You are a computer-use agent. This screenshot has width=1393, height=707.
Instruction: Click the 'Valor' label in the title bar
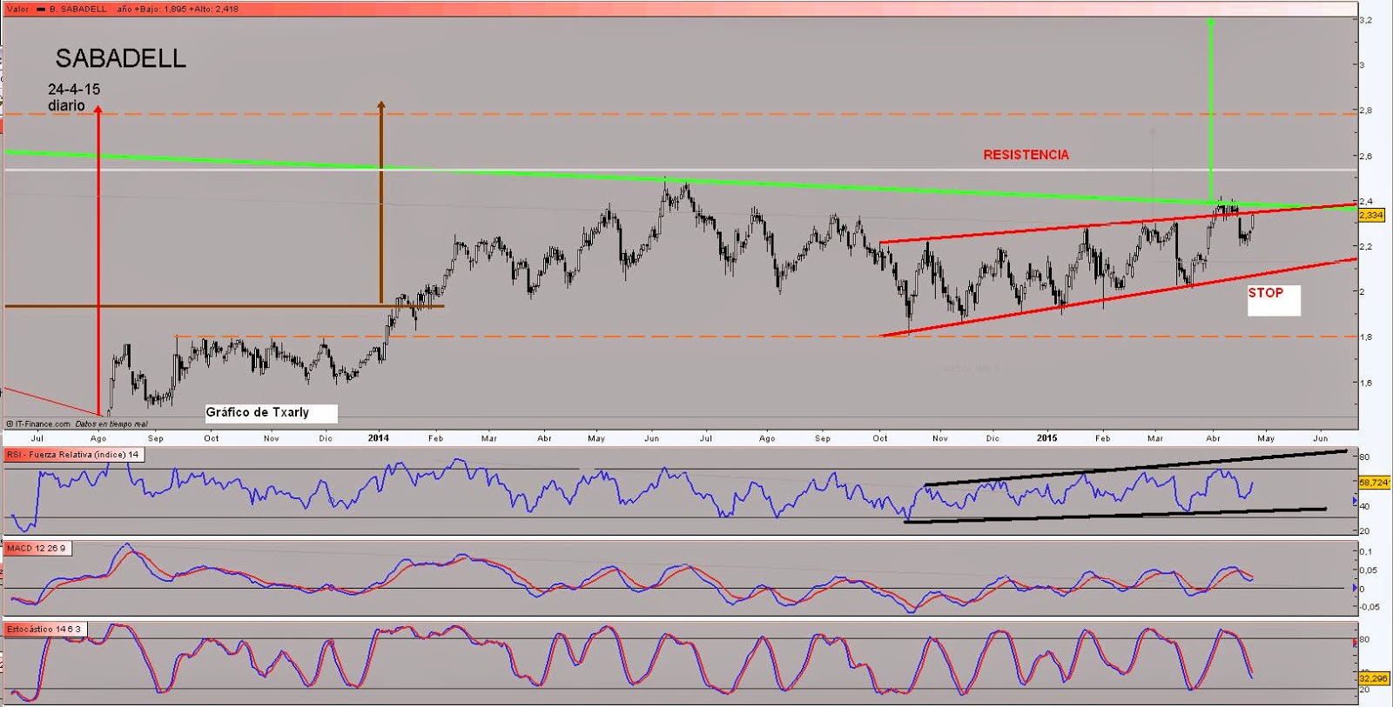tap(17, 9)
